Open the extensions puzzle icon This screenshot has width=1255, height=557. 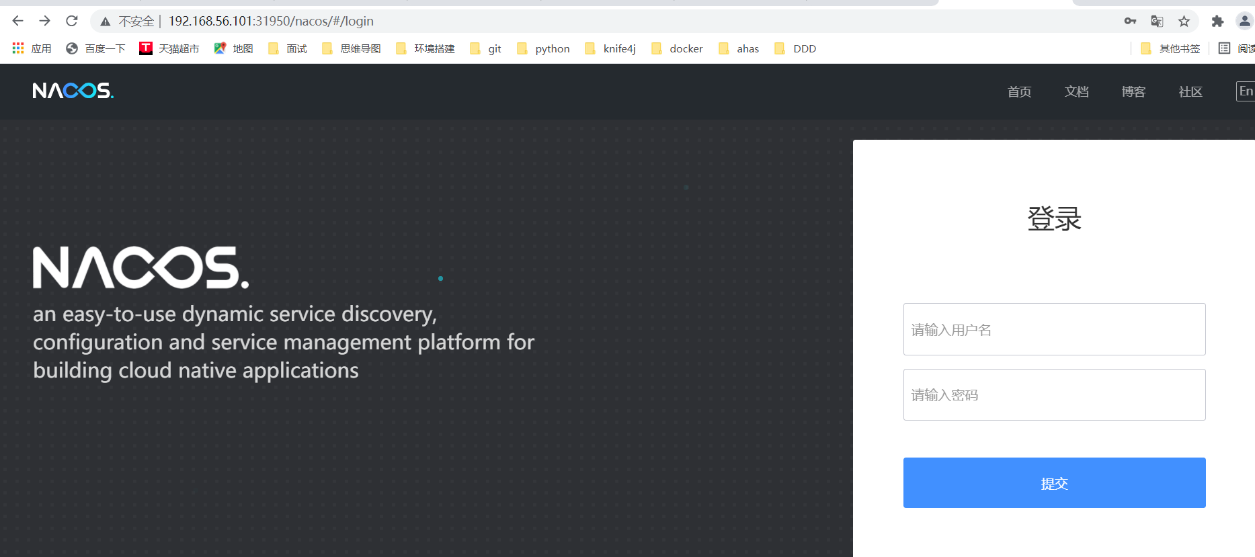point(1217,22)
